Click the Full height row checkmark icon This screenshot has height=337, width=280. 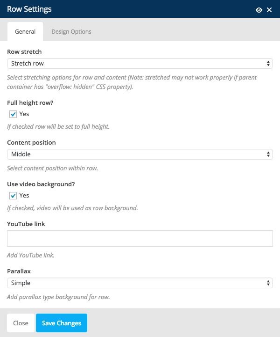[x=13, y=114]
